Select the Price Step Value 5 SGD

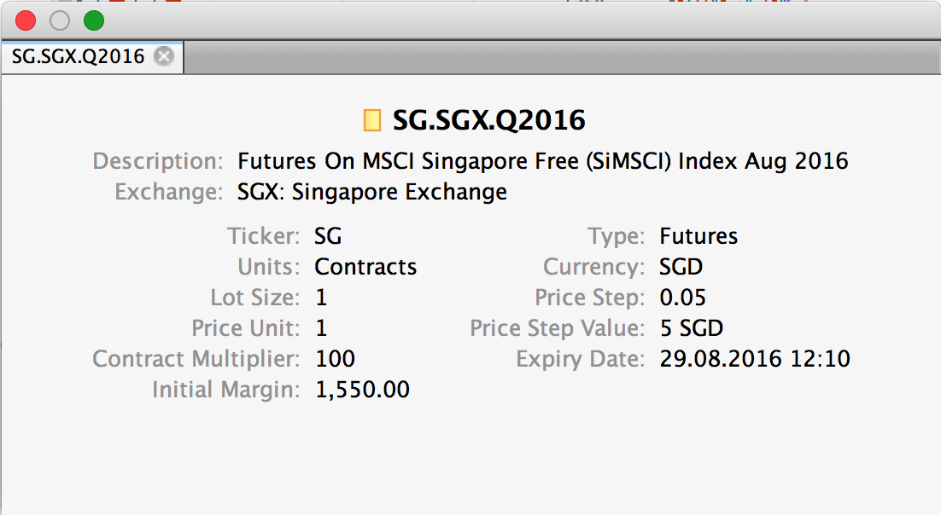click(692, 328)
